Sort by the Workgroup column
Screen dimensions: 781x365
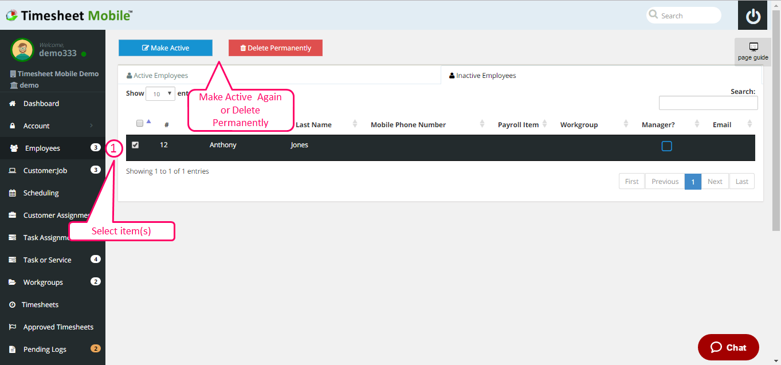tap(579, 125)
